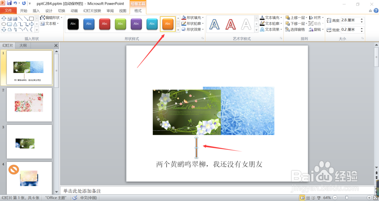This screenshot has height=201, width=379.
Task: Switch to the 审阅 ribbon tab
Action: 110,11
